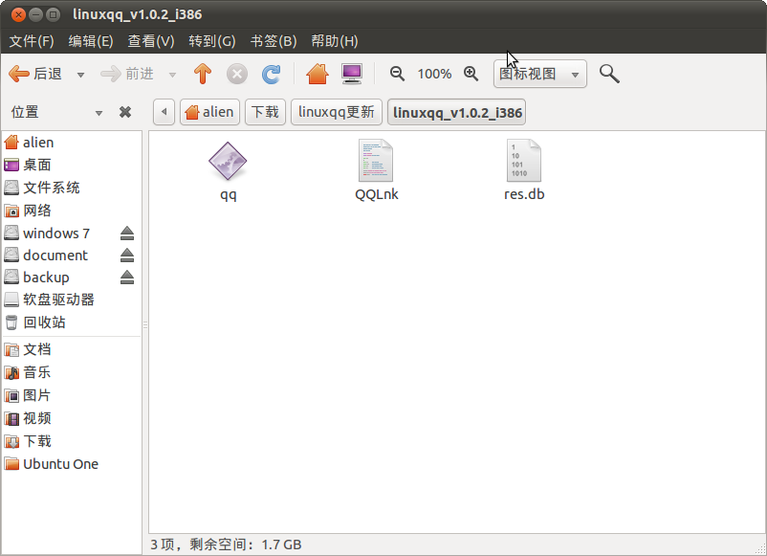Click the 下载 breadcrumb button
Viewport: 767px width, 556px height.
click(x=265, y=112)
